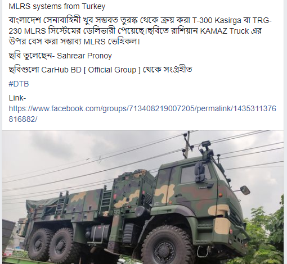
Task: Click the second URL line ending '816882/'
Action: [23, 119]
